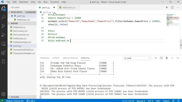This screenshot has height=102, width=182.
Task: Open the Run menu
Action: tap(45, 2)
